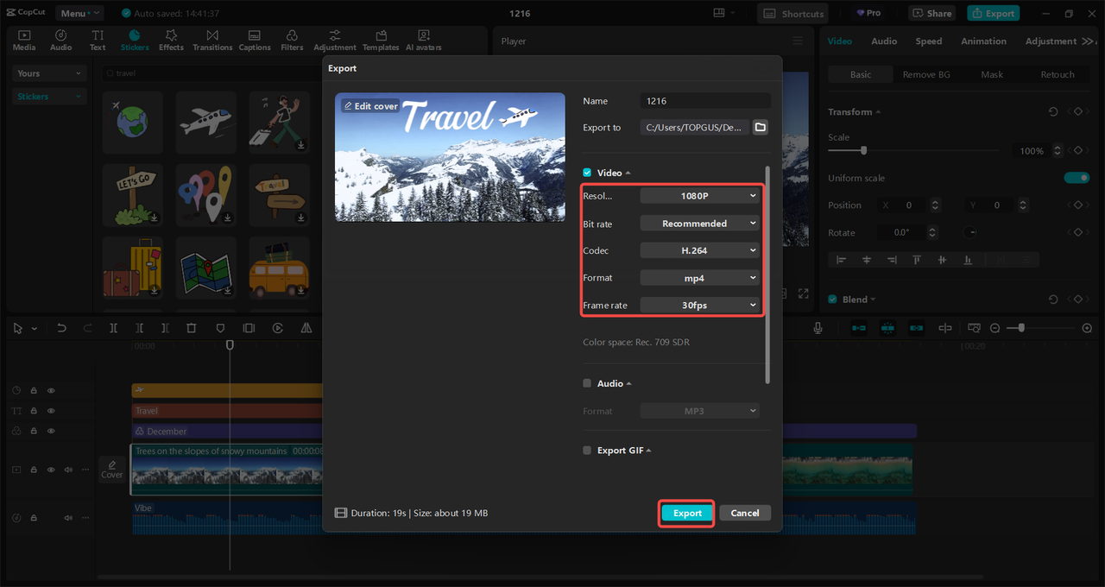Open the Filters panel
The height and width of the screenshot is (587, 1105).
click(292, 40)
